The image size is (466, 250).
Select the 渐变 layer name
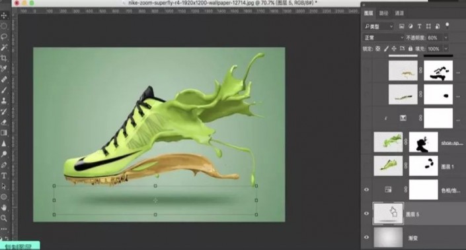coord(413,238)
